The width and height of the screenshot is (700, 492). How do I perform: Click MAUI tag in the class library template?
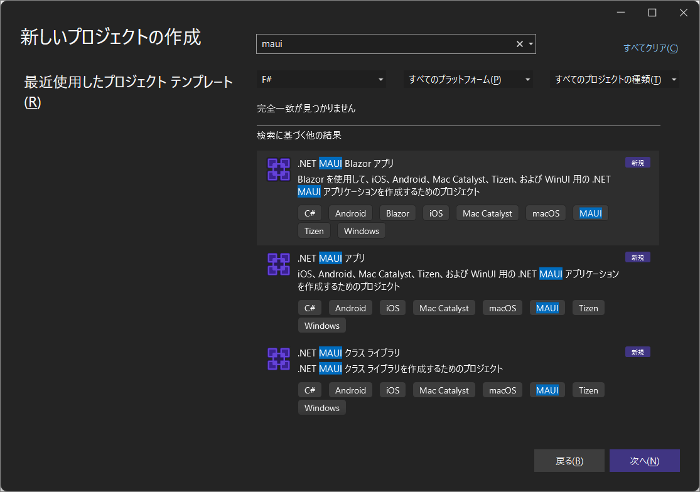[547, 390]
